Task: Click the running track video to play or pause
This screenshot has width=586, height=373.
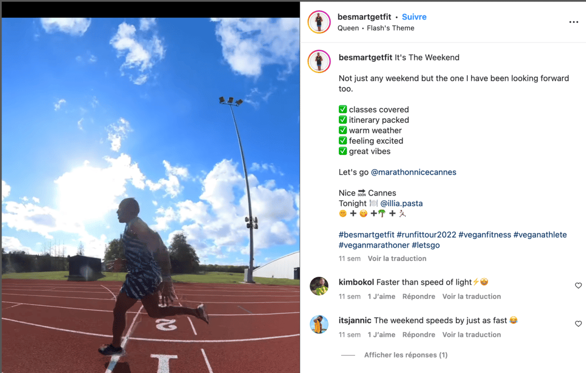Action: point(150,195)
